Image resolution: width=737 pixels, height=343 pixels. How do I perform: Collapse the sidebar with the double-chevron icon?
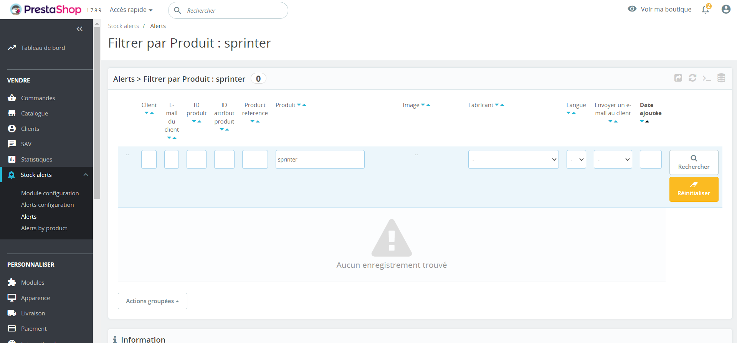79,29
